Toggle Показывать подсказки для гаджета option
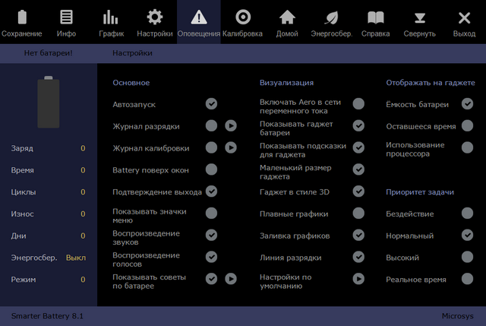This screenshot has width=486, height=326. pos(358,147)
